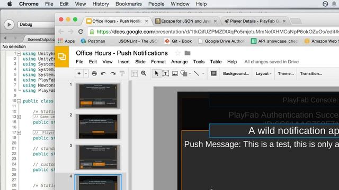The width and height of the screenshot is (339, 190).
Task: Open the Postman bookmark
Action: [x=93, y=41]
